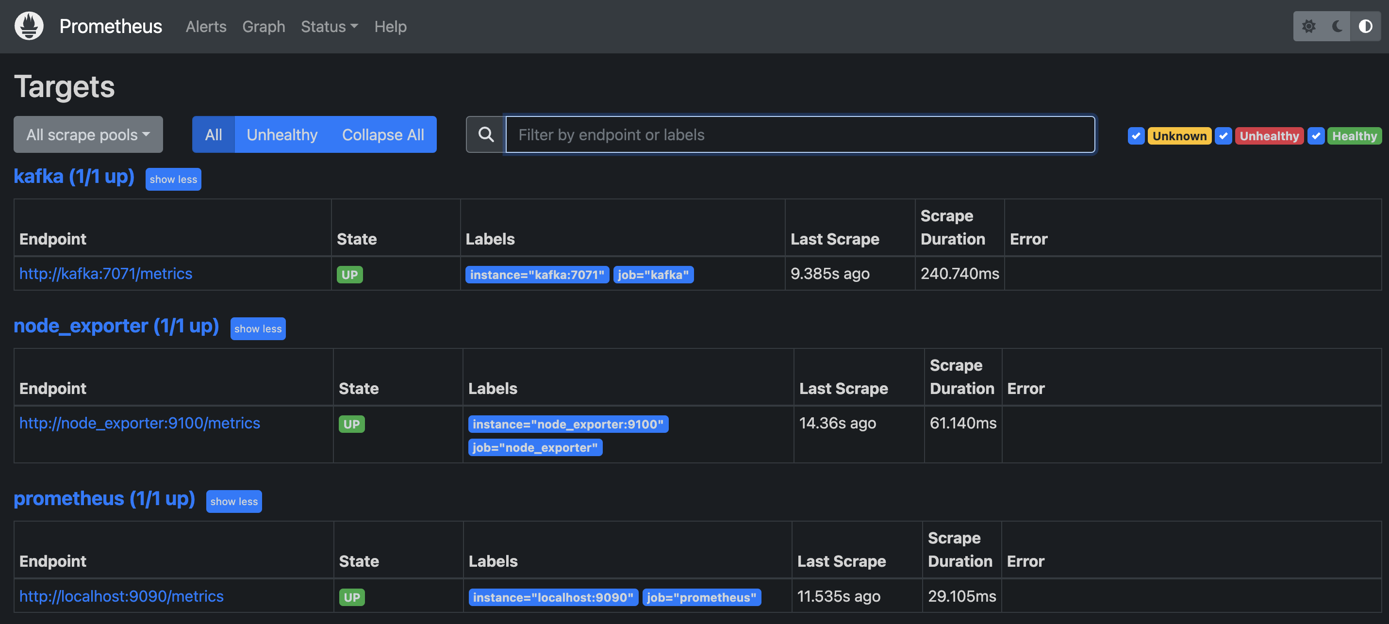Go to the Graph page
The height and width of the screenshot is (624, 1389).
pos(263,26)
